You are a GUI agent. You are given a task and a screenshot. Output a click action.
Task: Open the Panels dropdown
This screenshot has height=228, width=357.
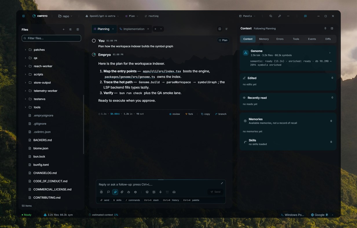pos(247,16)
